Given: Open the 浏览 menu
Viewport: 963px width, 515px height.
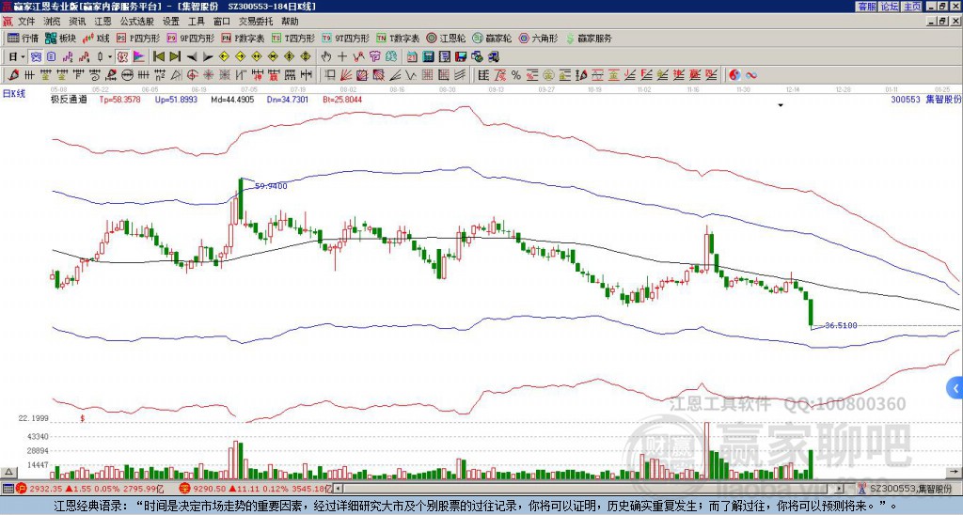Looking at the screenshot, I should 53,22.
